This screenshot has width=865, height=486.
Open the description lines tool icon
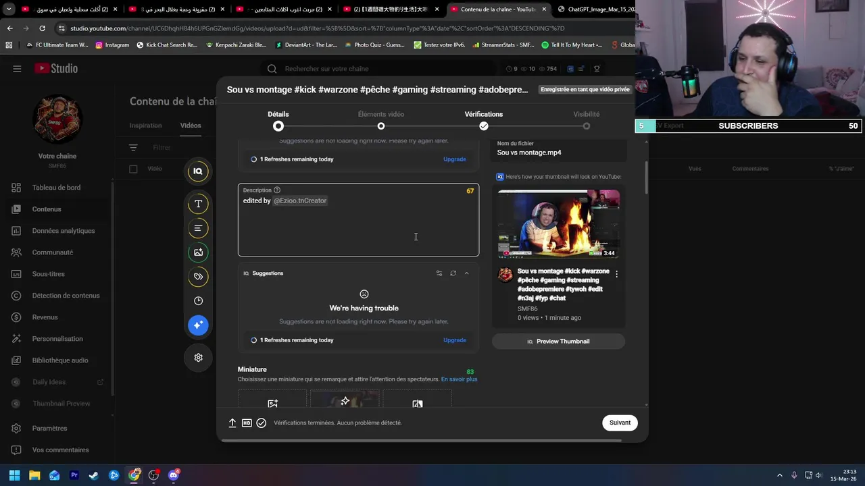click(x=198, y=228)
